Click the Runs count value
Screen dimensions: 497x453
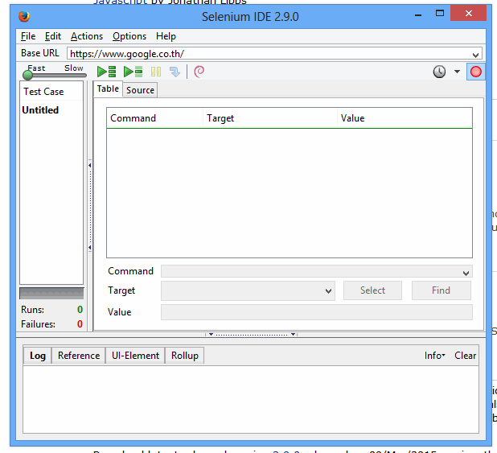(80, 310)
